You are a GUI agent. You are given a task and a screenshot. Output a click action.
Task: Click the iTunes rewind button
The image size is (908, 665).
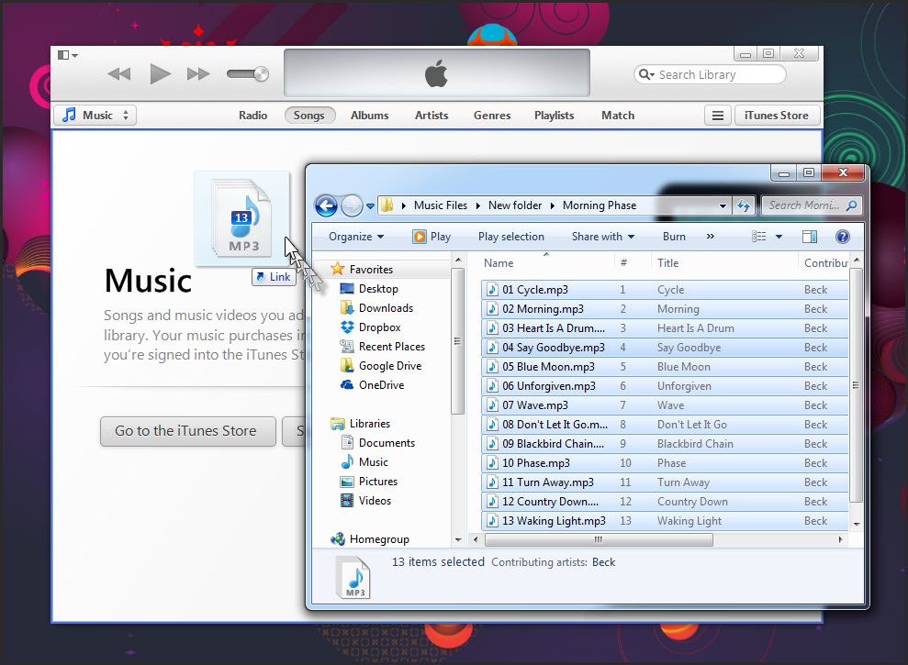click(119, 74)
